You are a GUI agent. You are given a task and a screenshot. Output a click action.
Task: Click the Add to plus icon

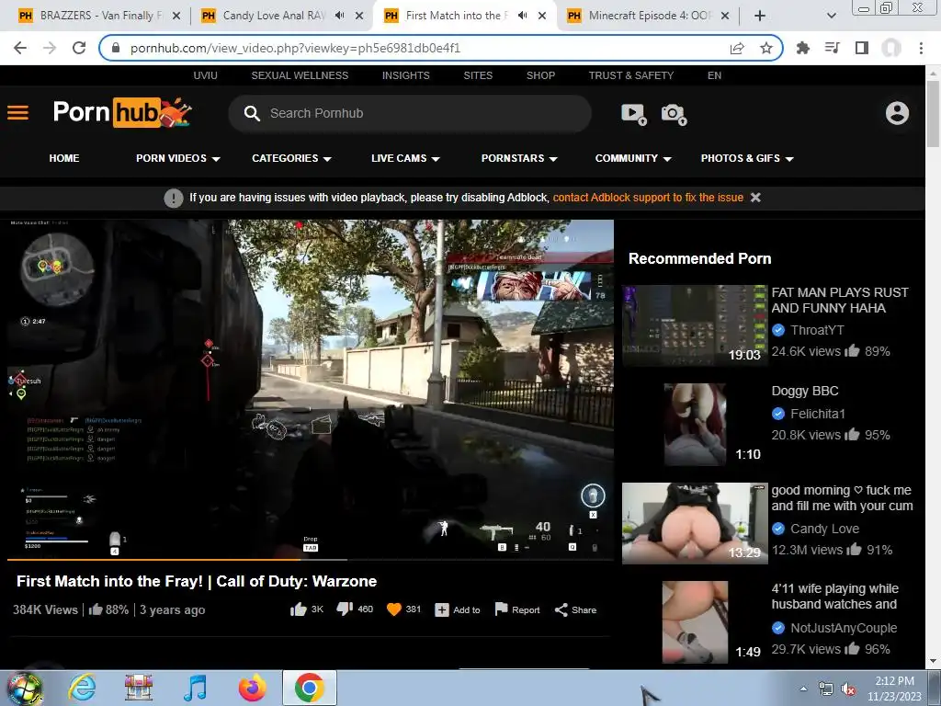[442, 610]
